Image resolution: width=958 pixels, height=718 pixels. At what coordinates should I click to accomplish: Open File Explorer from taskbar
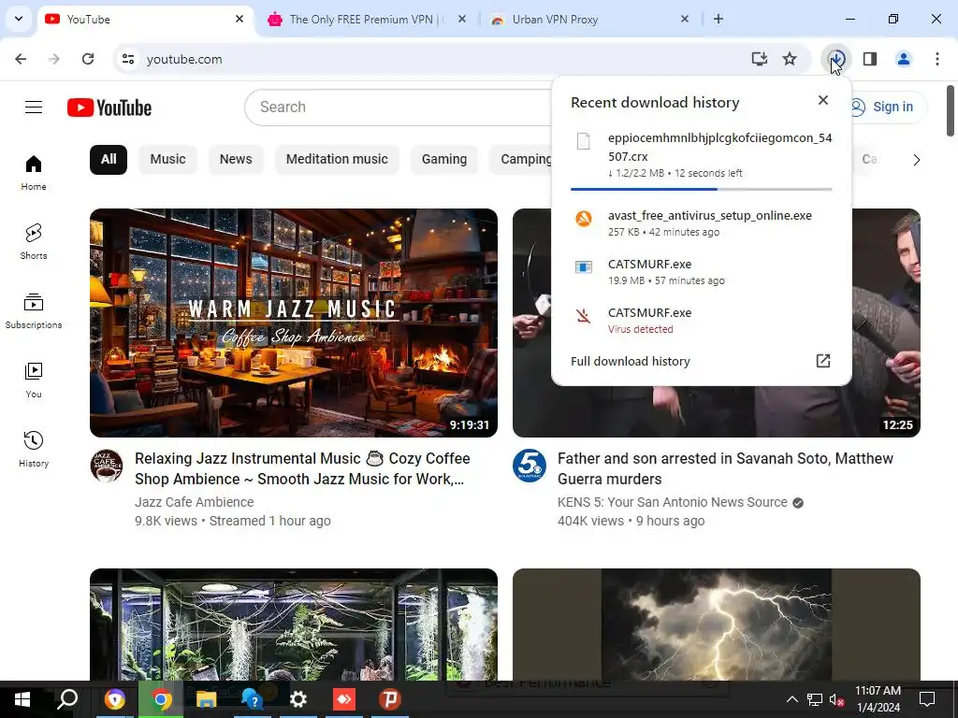click(207, 699)
